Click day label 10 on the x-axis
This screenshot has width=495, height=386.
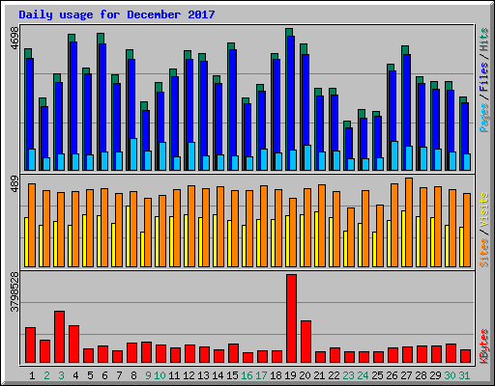click(160, 375)
